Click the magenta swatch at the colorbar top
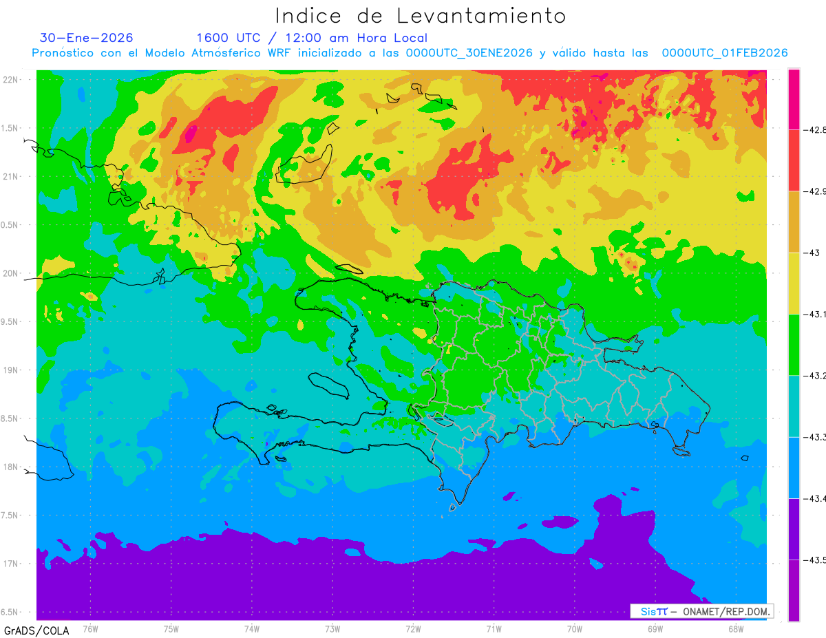Viewport: 826px width, 638px height. [794, 99]
